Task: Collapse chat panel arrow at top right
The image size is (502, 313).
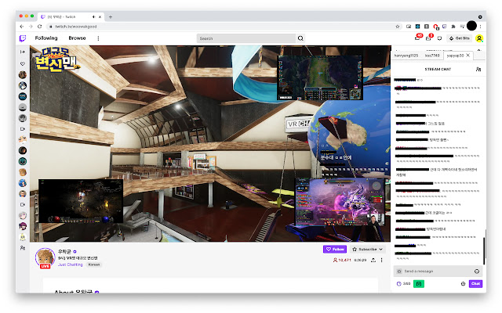Action: click(x=479, y=50)
